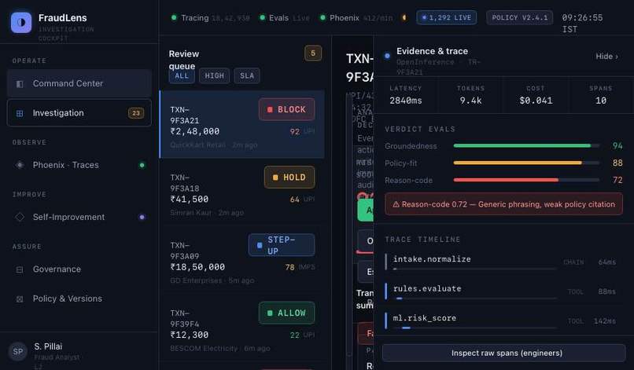This screenshot has width=634, height=370.
Task: Hide the Evidence & trace panel
Action: pyautogui.click(x=606, y=57)
